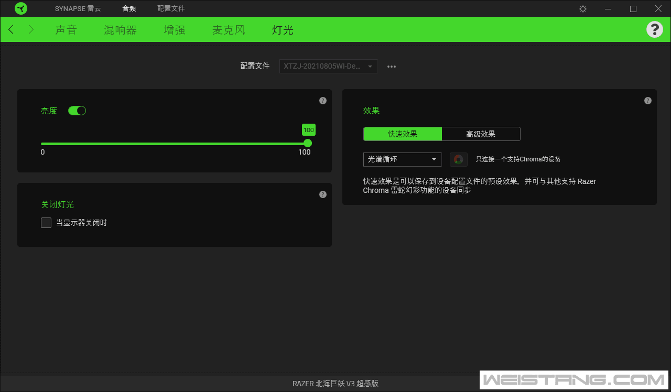671x392 pixels.
Task: Switch to the 音频 top tab
Action: (129, 9)
